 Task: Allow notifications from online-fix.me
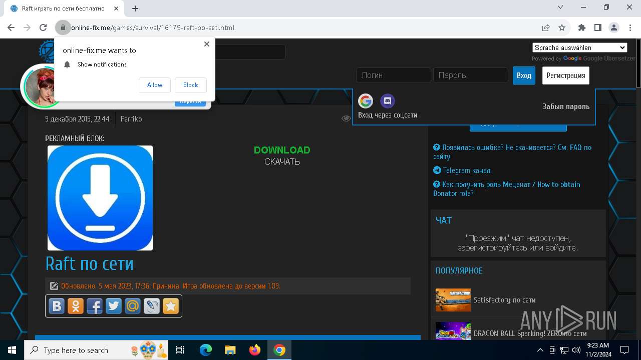tap(155, 85)
